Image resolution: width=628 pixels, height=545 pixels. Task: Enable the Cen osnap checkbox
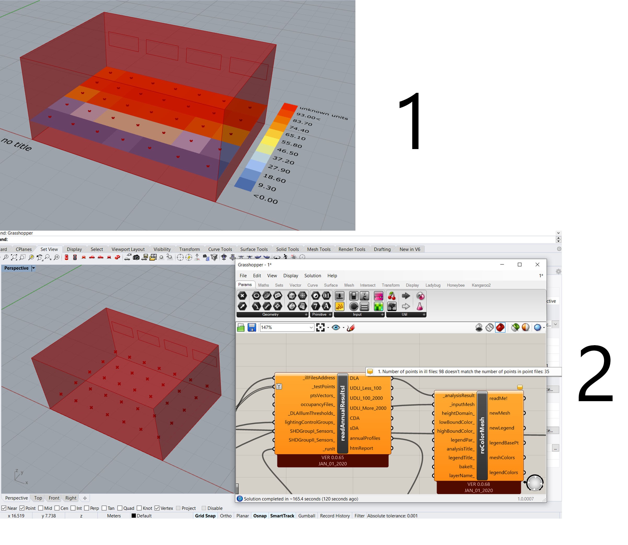tap(57, 508)
